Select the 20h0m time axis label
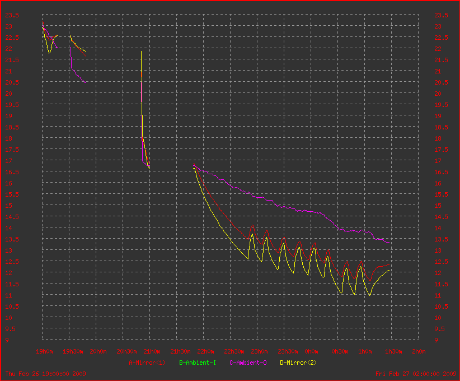 [98, 352]
